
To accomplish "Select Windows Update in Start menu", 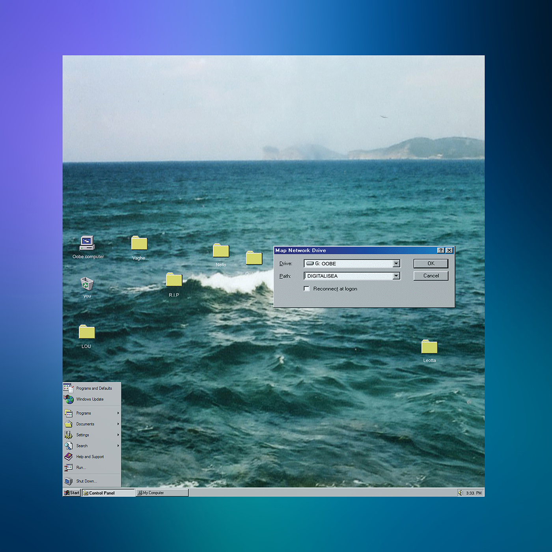I will (x=90, y=399).
